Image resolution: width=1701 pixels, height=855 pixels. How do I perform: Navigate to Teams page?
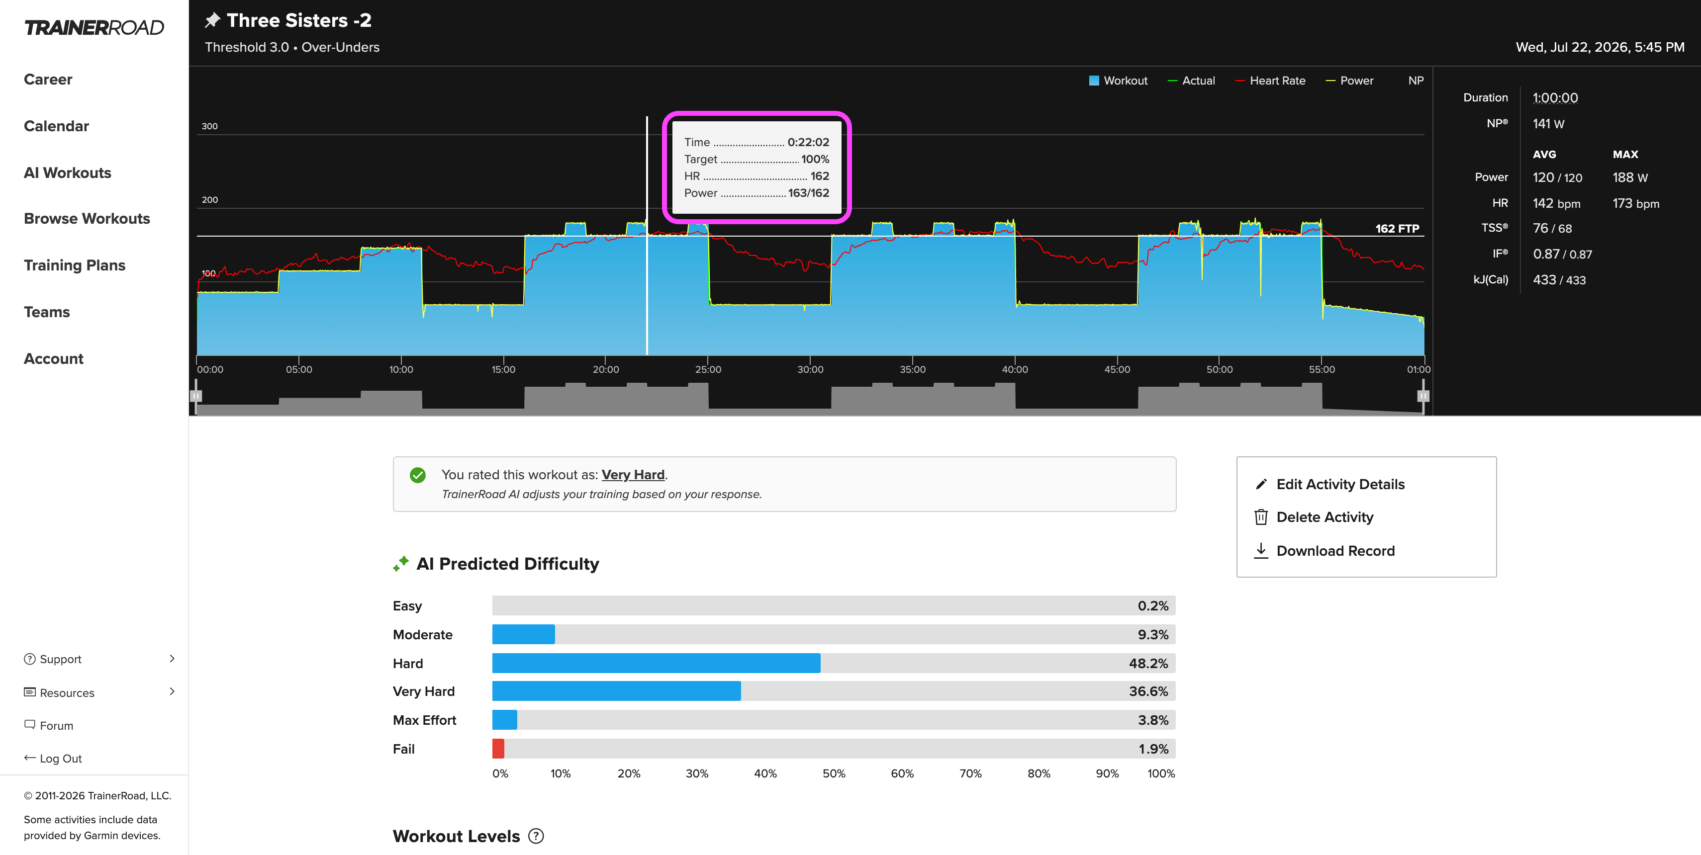click(47, 312)
